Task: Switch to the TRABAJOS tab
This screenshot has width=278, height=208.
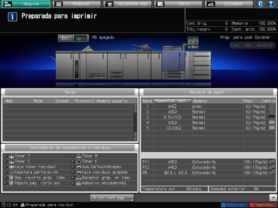Action: click(x=76, y=4)
